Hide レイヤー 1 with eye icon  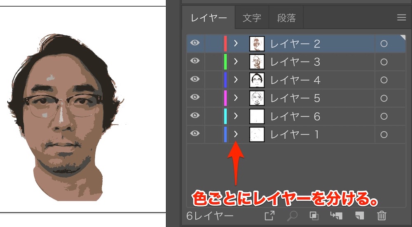[x=195, y=134]
